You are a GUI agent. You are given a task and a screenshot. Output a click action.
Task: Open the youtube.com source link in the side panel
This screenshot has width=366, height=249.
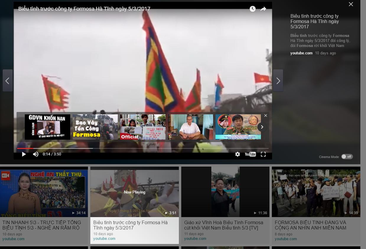(x=301, y=53)
